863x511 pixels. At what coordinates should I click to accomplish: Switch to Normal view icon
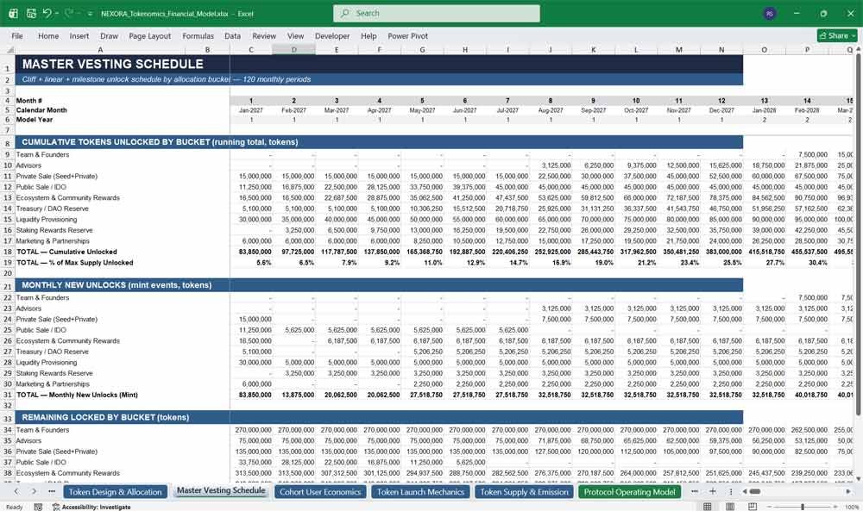(x=708, y=507)
